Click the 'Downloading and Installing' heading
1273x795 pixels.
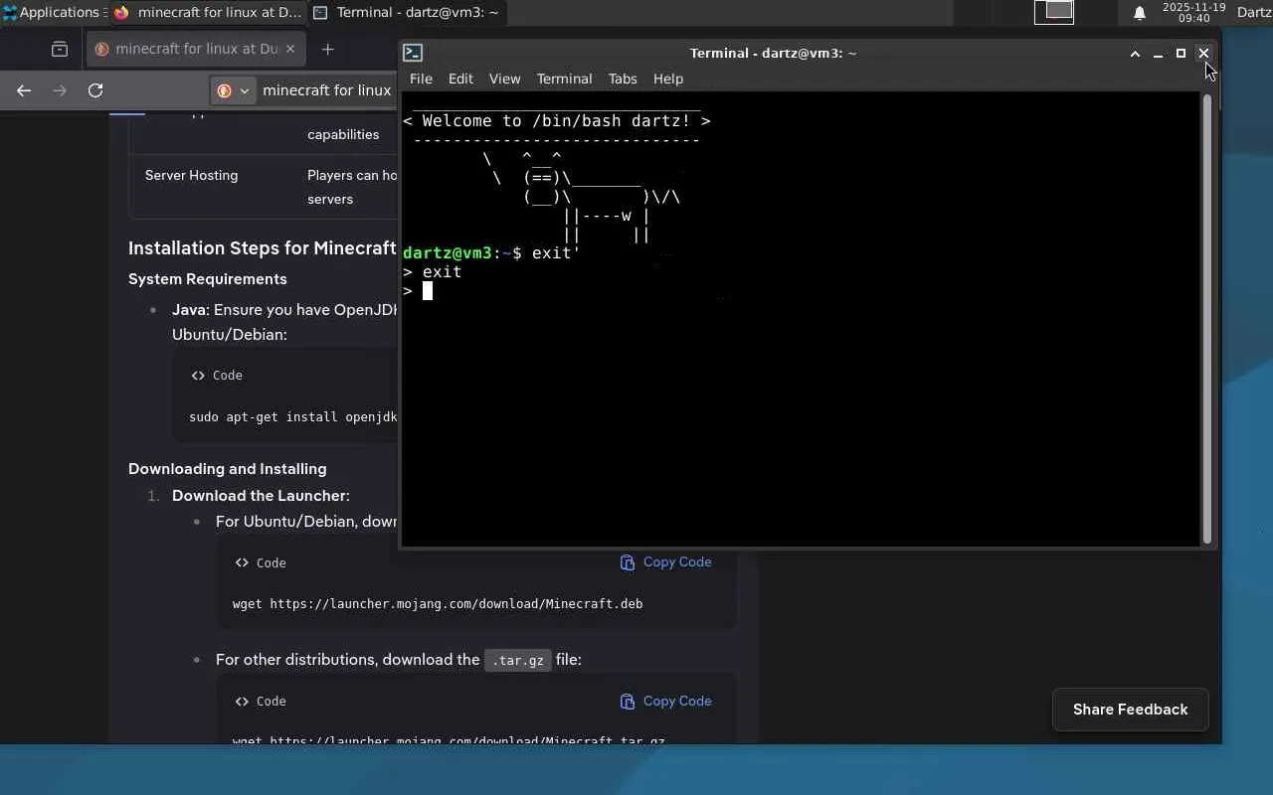[228, 469]
